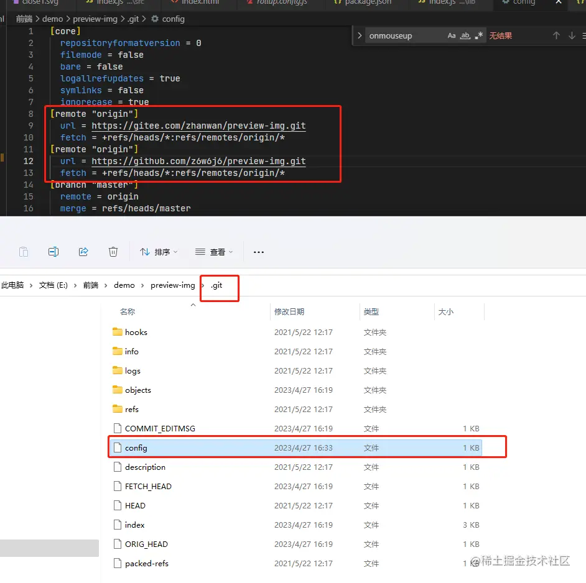
Task: Expand the replace field chevron in find widget
Action: pos(359,36)
